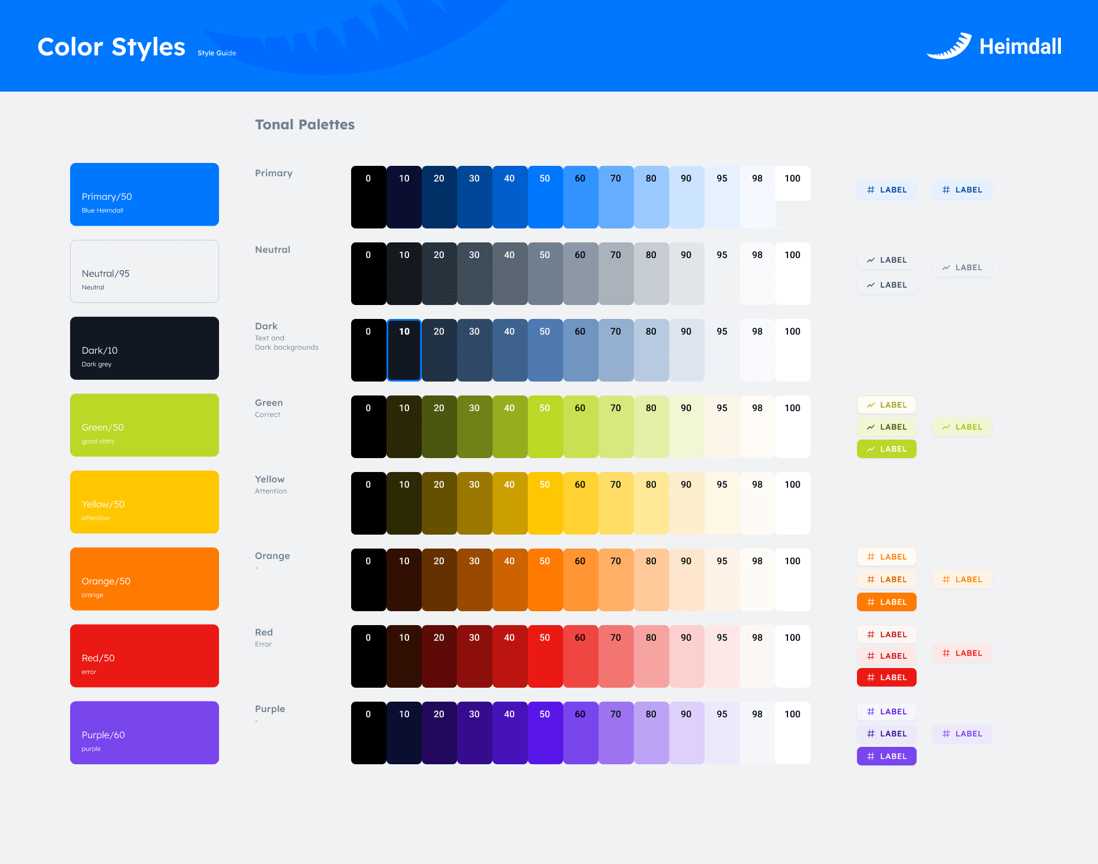Image resolution: width=1098 pixels, height=864 pixels.
Task: Pick the Purple palette 0 black swatch
Action: pyautogui.click(x=369, y=733)
